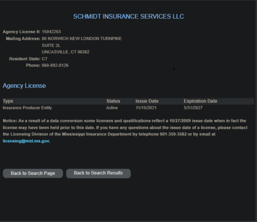Click the Active status value
This screenshot has width=257, height=222.
coord(112,108)
